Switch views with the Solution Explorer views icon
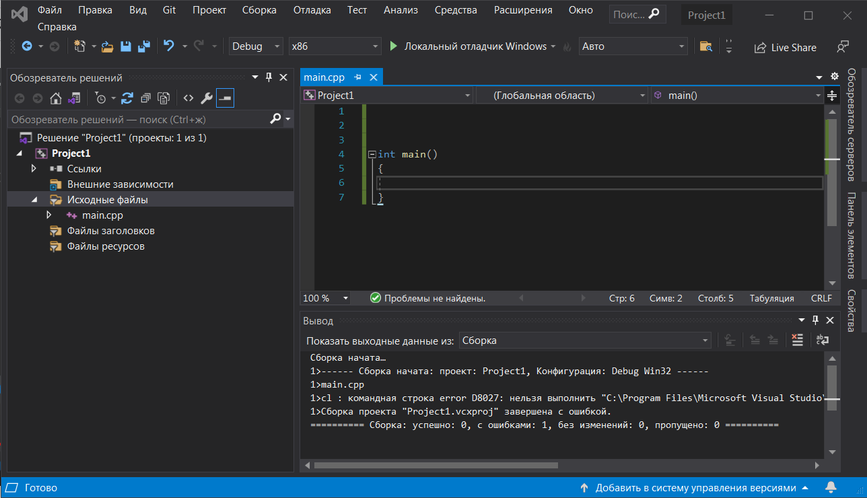This screenshot has height=498, width=867. coord(74,98)
